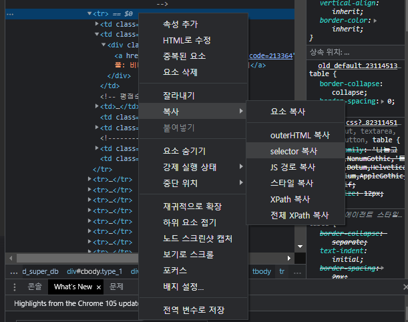Close the What's New tab
Image resolution: width=408 pixels, height=322 pixels.
[x=99, y=287]
